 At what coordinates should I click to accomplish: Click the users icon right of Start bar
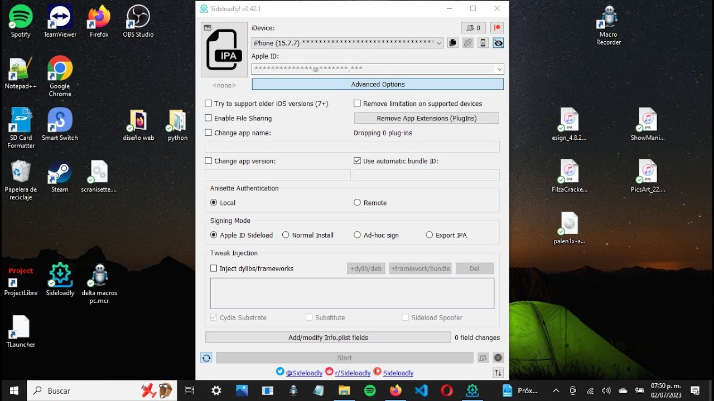[483, 358]
